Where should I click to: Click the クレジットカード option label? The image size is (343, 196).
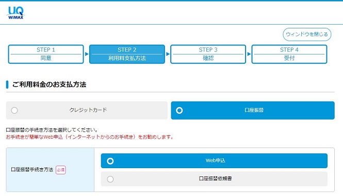pos(88,110)
